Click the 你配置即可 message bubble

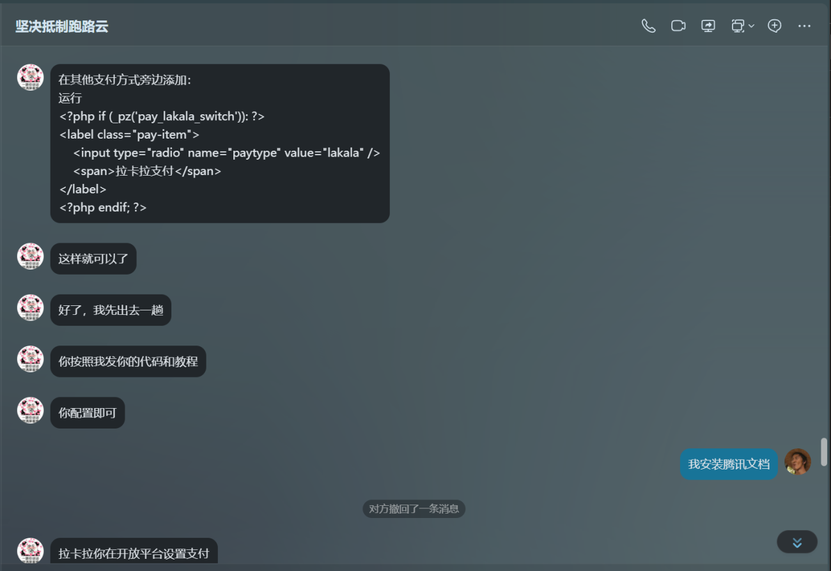pos(88,413)
